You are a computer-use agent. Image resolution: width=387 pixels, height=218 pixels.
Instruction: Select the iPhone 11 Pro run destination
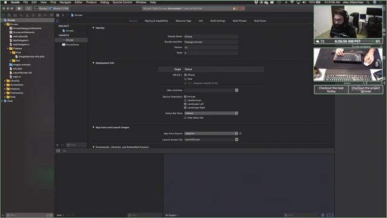point(59,8)
